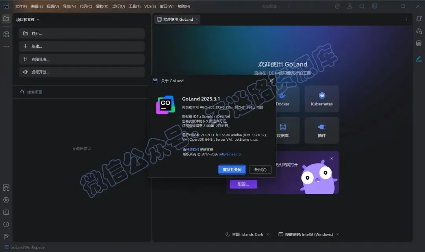The width and height of the screenshot is (425, 252).
Task: Open the 代码(C) menu
Action: click(x=86, y=6)
